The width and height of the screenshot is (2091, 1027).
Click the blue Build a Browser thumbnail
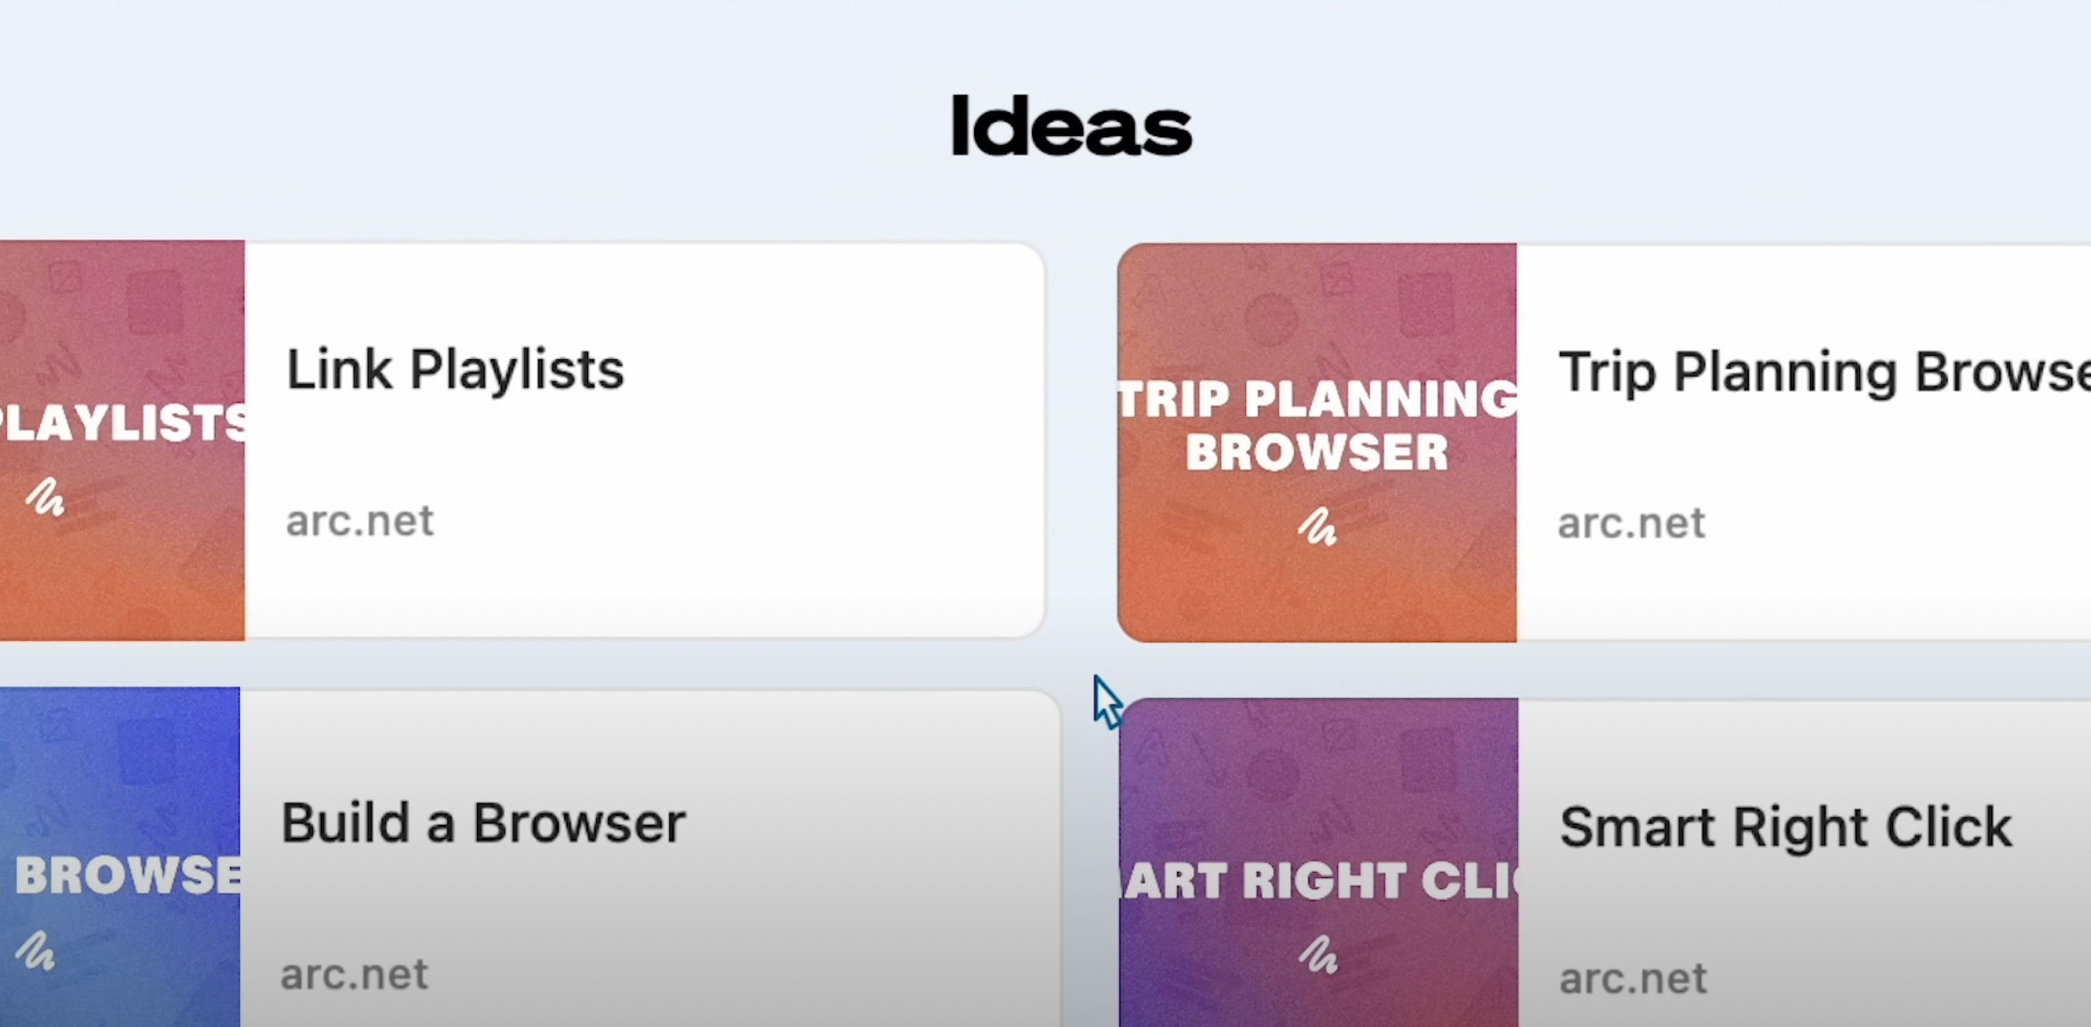pyautogui.click(x=119, y=857)
